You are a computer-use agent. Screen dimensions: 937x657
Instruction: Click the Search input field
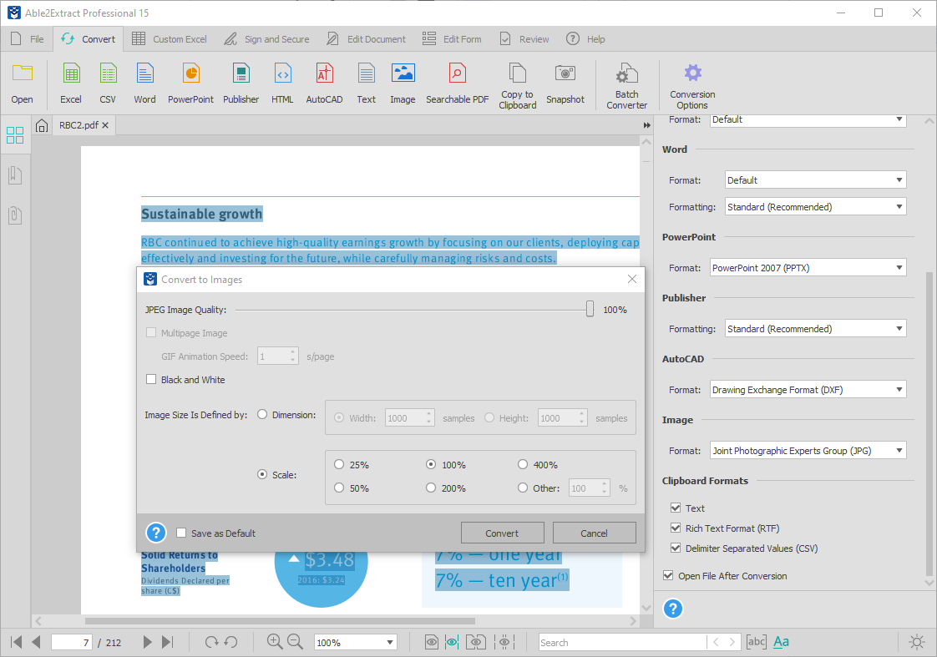(622, 642)
